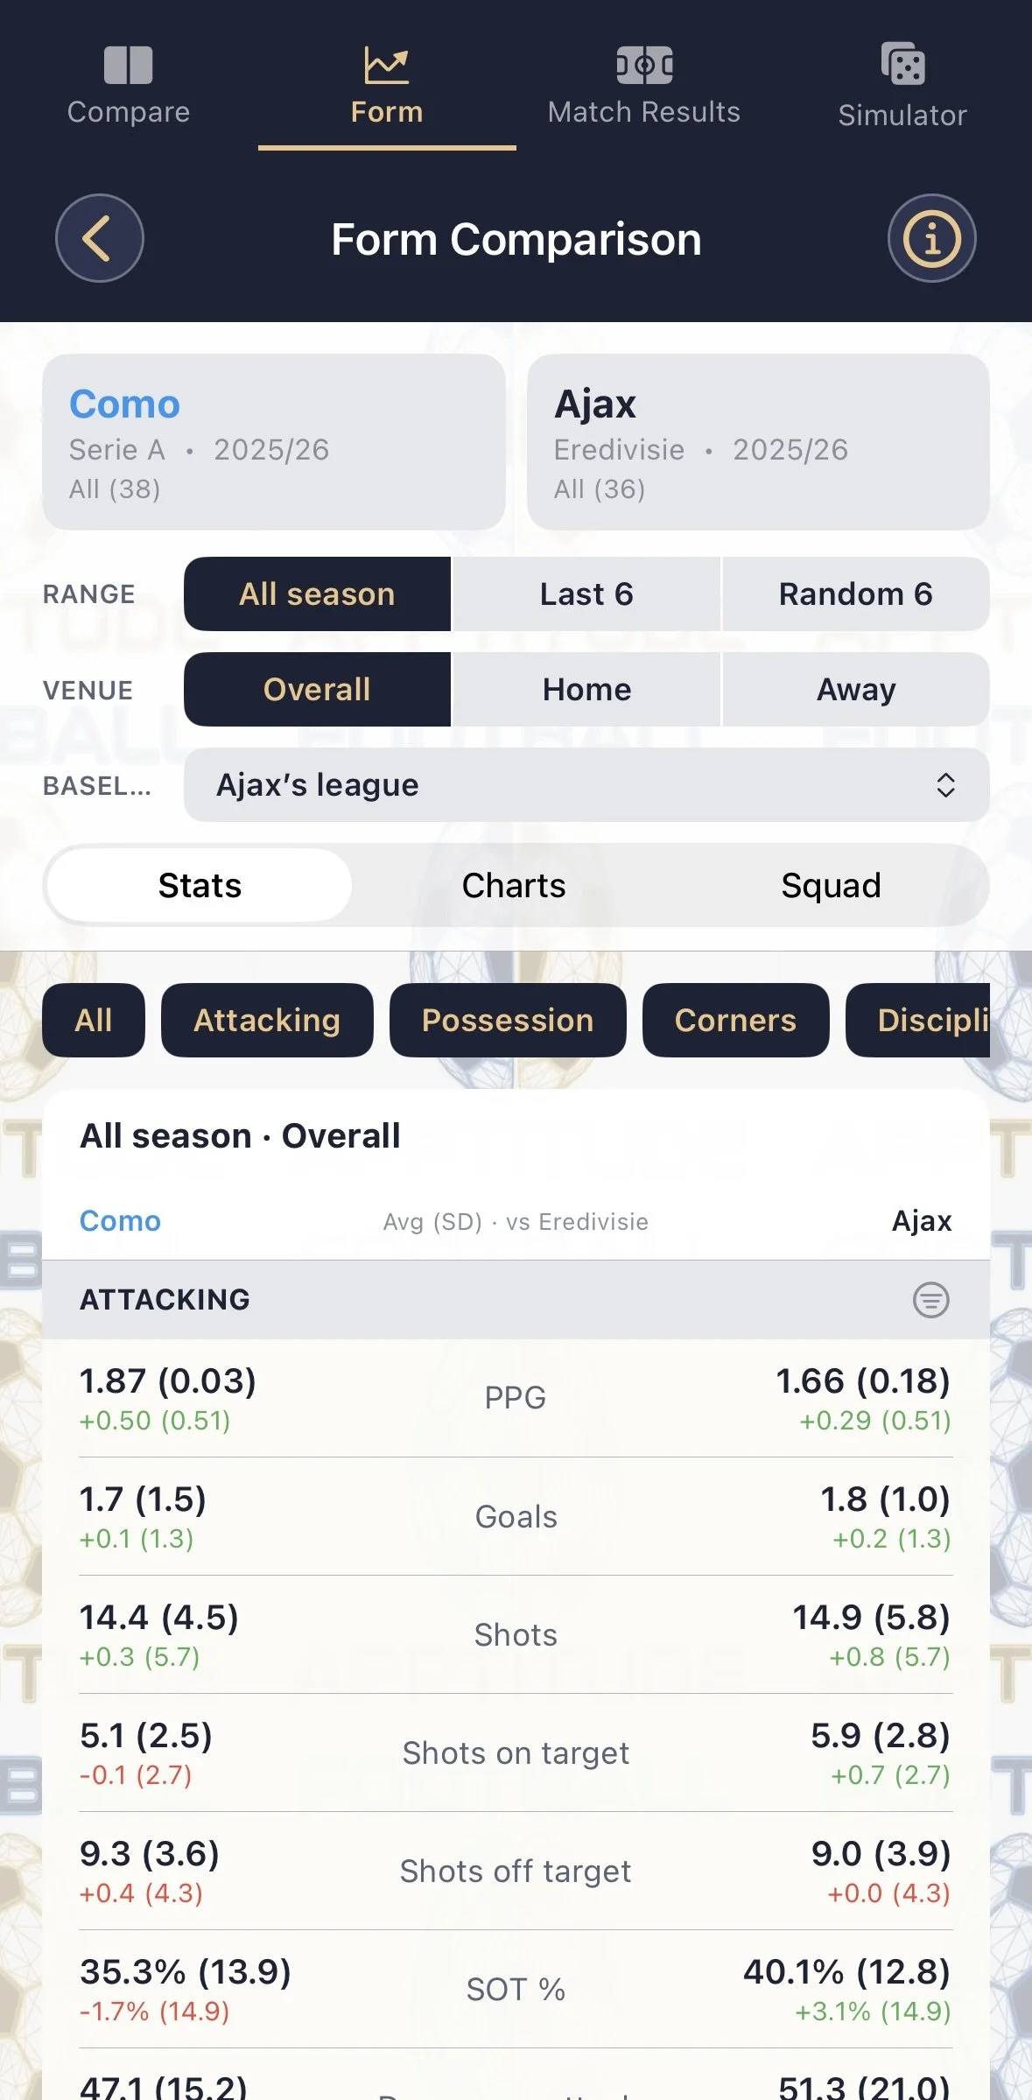Open the Simulator dice icon

pos(902,64)
